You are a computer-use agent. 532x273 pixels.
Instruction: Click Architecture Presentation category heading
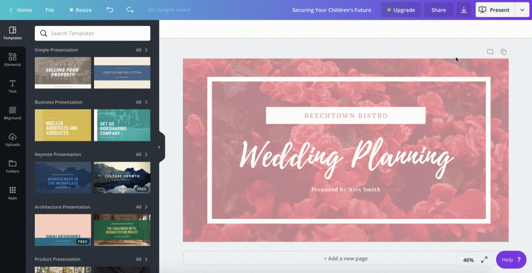(62, 207)
